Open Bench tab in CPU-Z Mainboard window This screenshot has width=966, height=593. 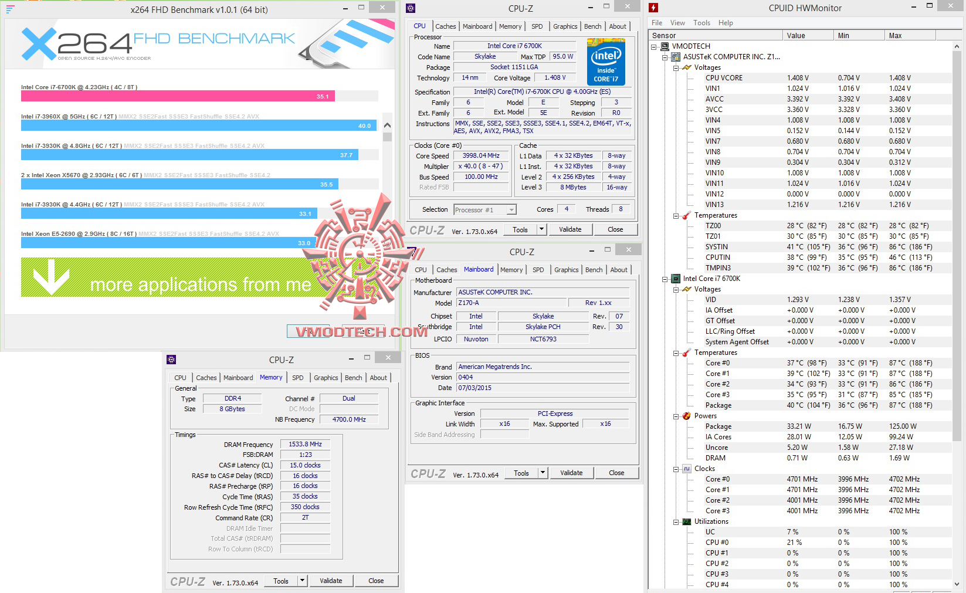click(594, 270)
